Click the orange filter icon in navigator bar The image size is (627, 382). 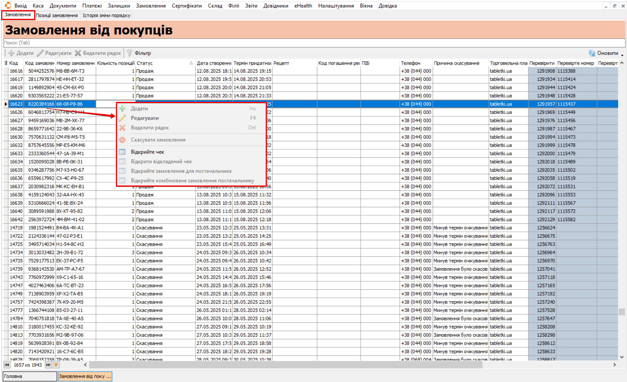[56, 365]
